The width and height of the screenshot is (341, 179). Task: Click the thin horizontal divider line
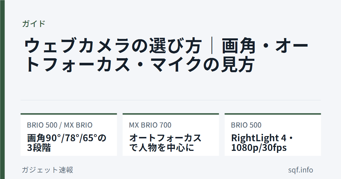[x=171, y=100]
